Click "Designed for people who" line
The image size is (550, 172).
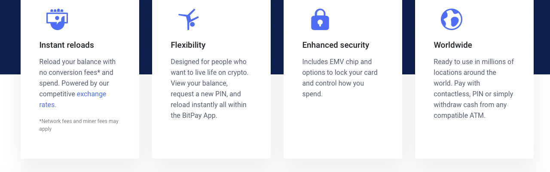coord(208,62)
